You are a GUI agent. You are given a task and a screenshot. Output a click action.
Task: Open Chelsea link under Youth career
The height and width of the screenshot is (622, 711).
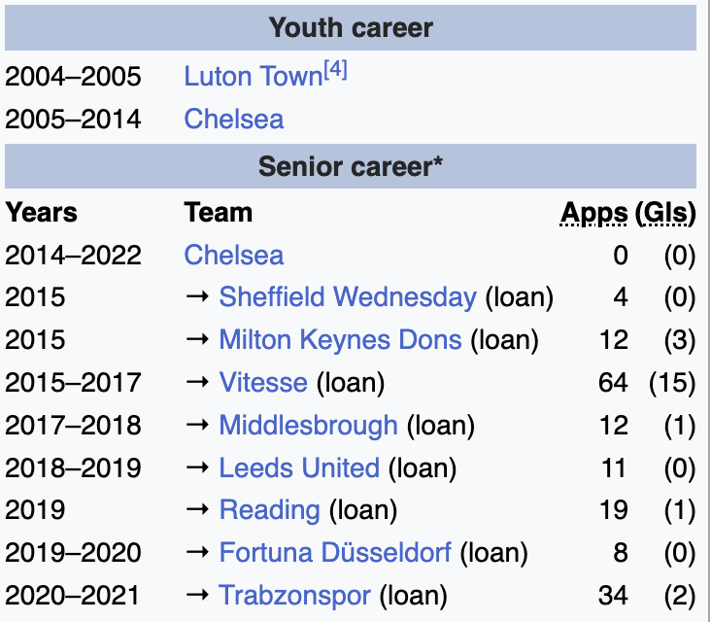pos(234,120)
